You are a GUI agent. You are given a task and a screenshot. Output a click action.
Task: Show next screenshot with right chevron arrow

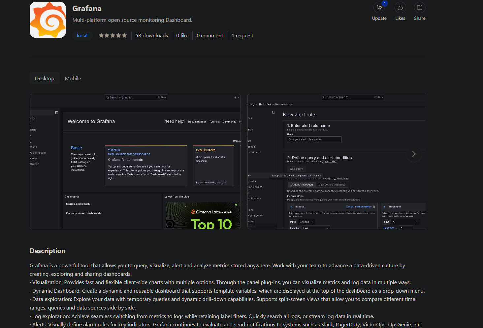coord(414,154)
